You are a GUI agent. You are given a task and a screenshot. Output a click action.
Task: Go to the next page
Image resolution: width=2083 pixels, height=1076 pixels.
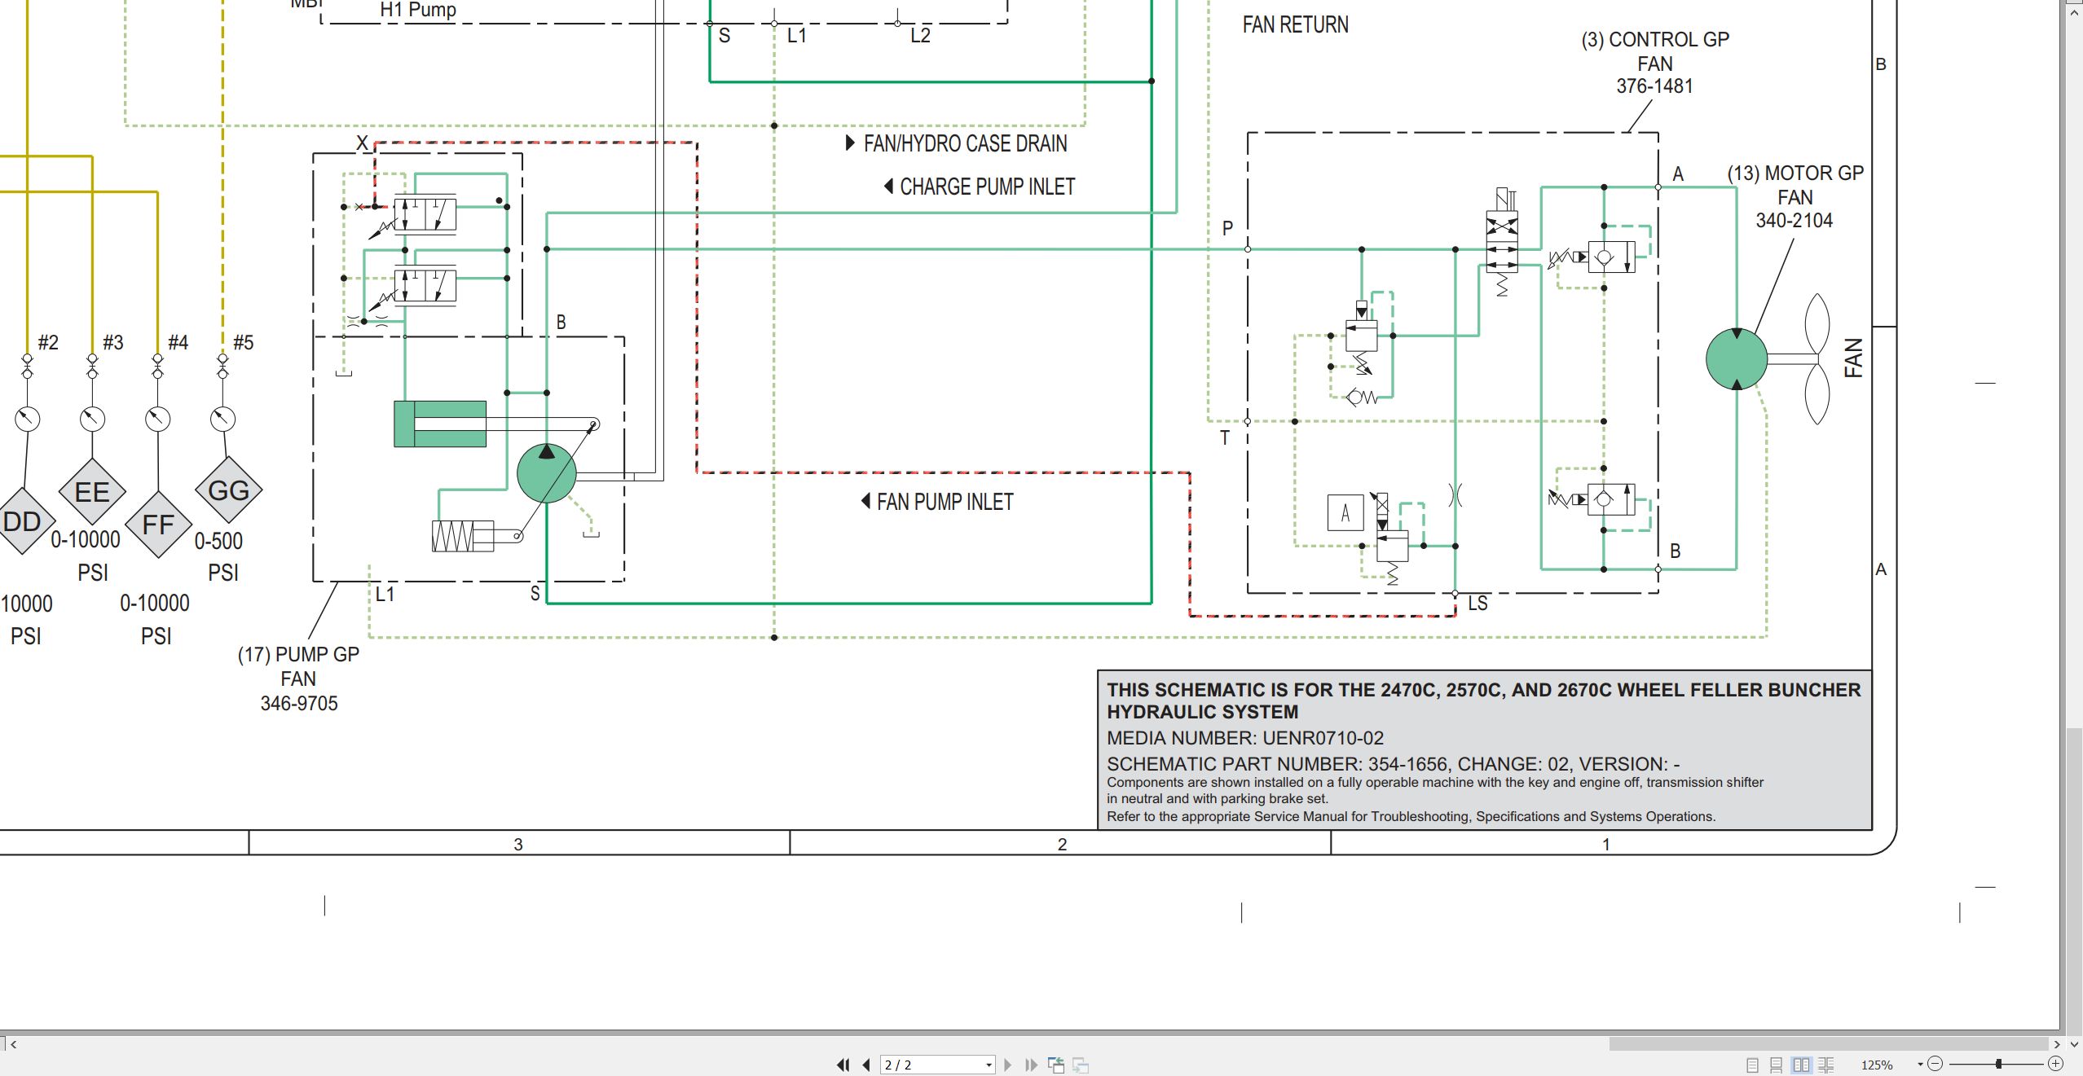click(1008, 1065)
